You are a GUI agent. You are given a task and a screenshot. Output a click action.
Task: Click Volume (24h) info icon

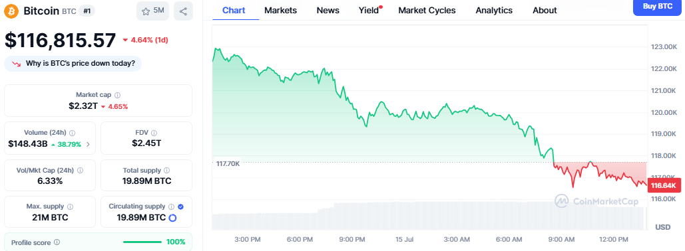(73, 133)
